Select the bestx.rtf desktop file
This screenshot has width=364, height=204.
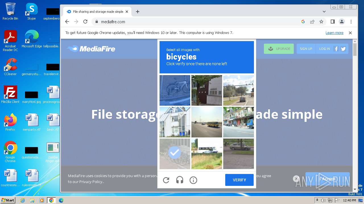click(x=53, y=122)
